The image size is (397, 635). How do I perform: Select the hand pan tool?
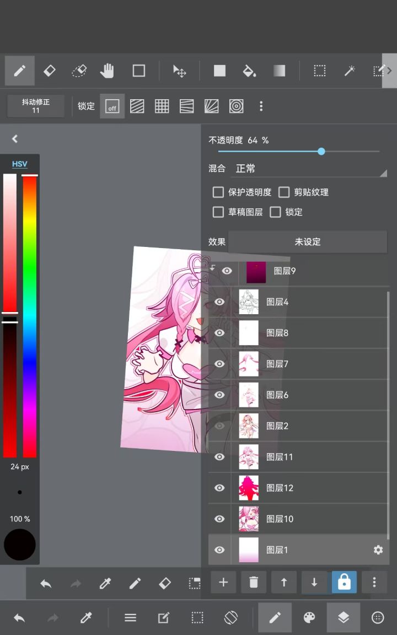pyautogui.click(x=108, y=71)
